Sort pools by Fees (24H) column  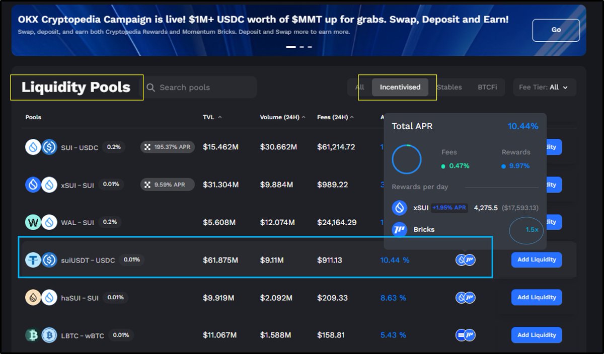tap(335, 117)
